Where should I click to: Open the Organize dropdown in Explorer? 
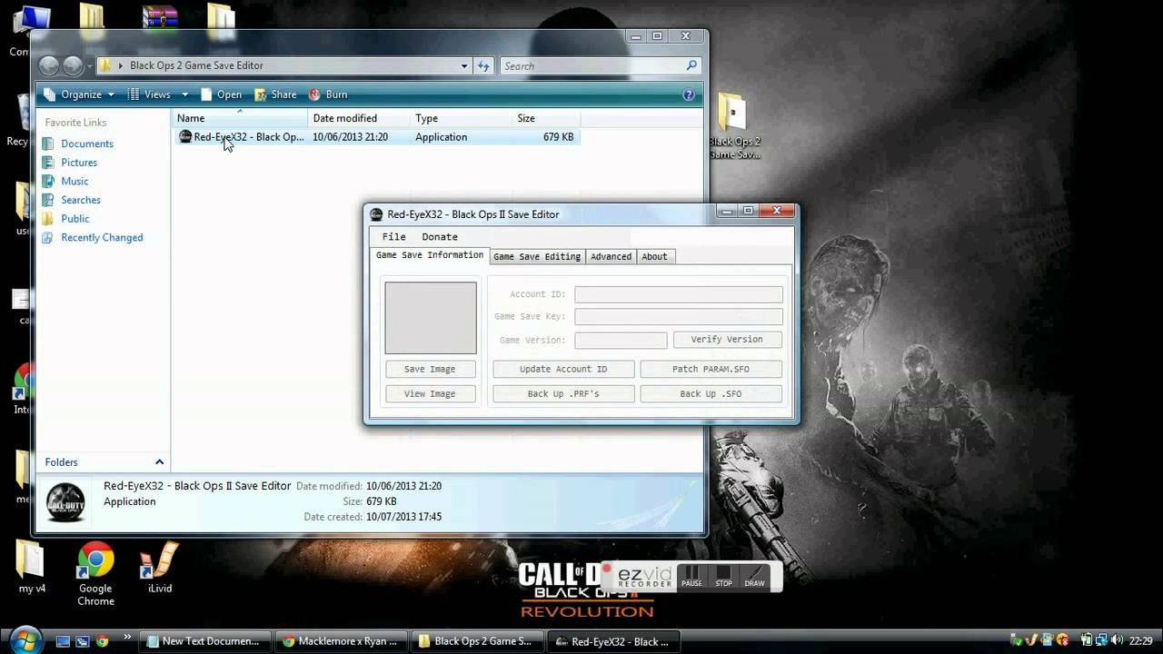pyautogui.click(x=79, y=94)
